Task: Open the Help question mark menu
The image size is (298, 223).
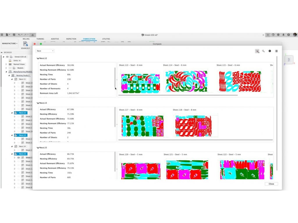Action: click(288, 35)
